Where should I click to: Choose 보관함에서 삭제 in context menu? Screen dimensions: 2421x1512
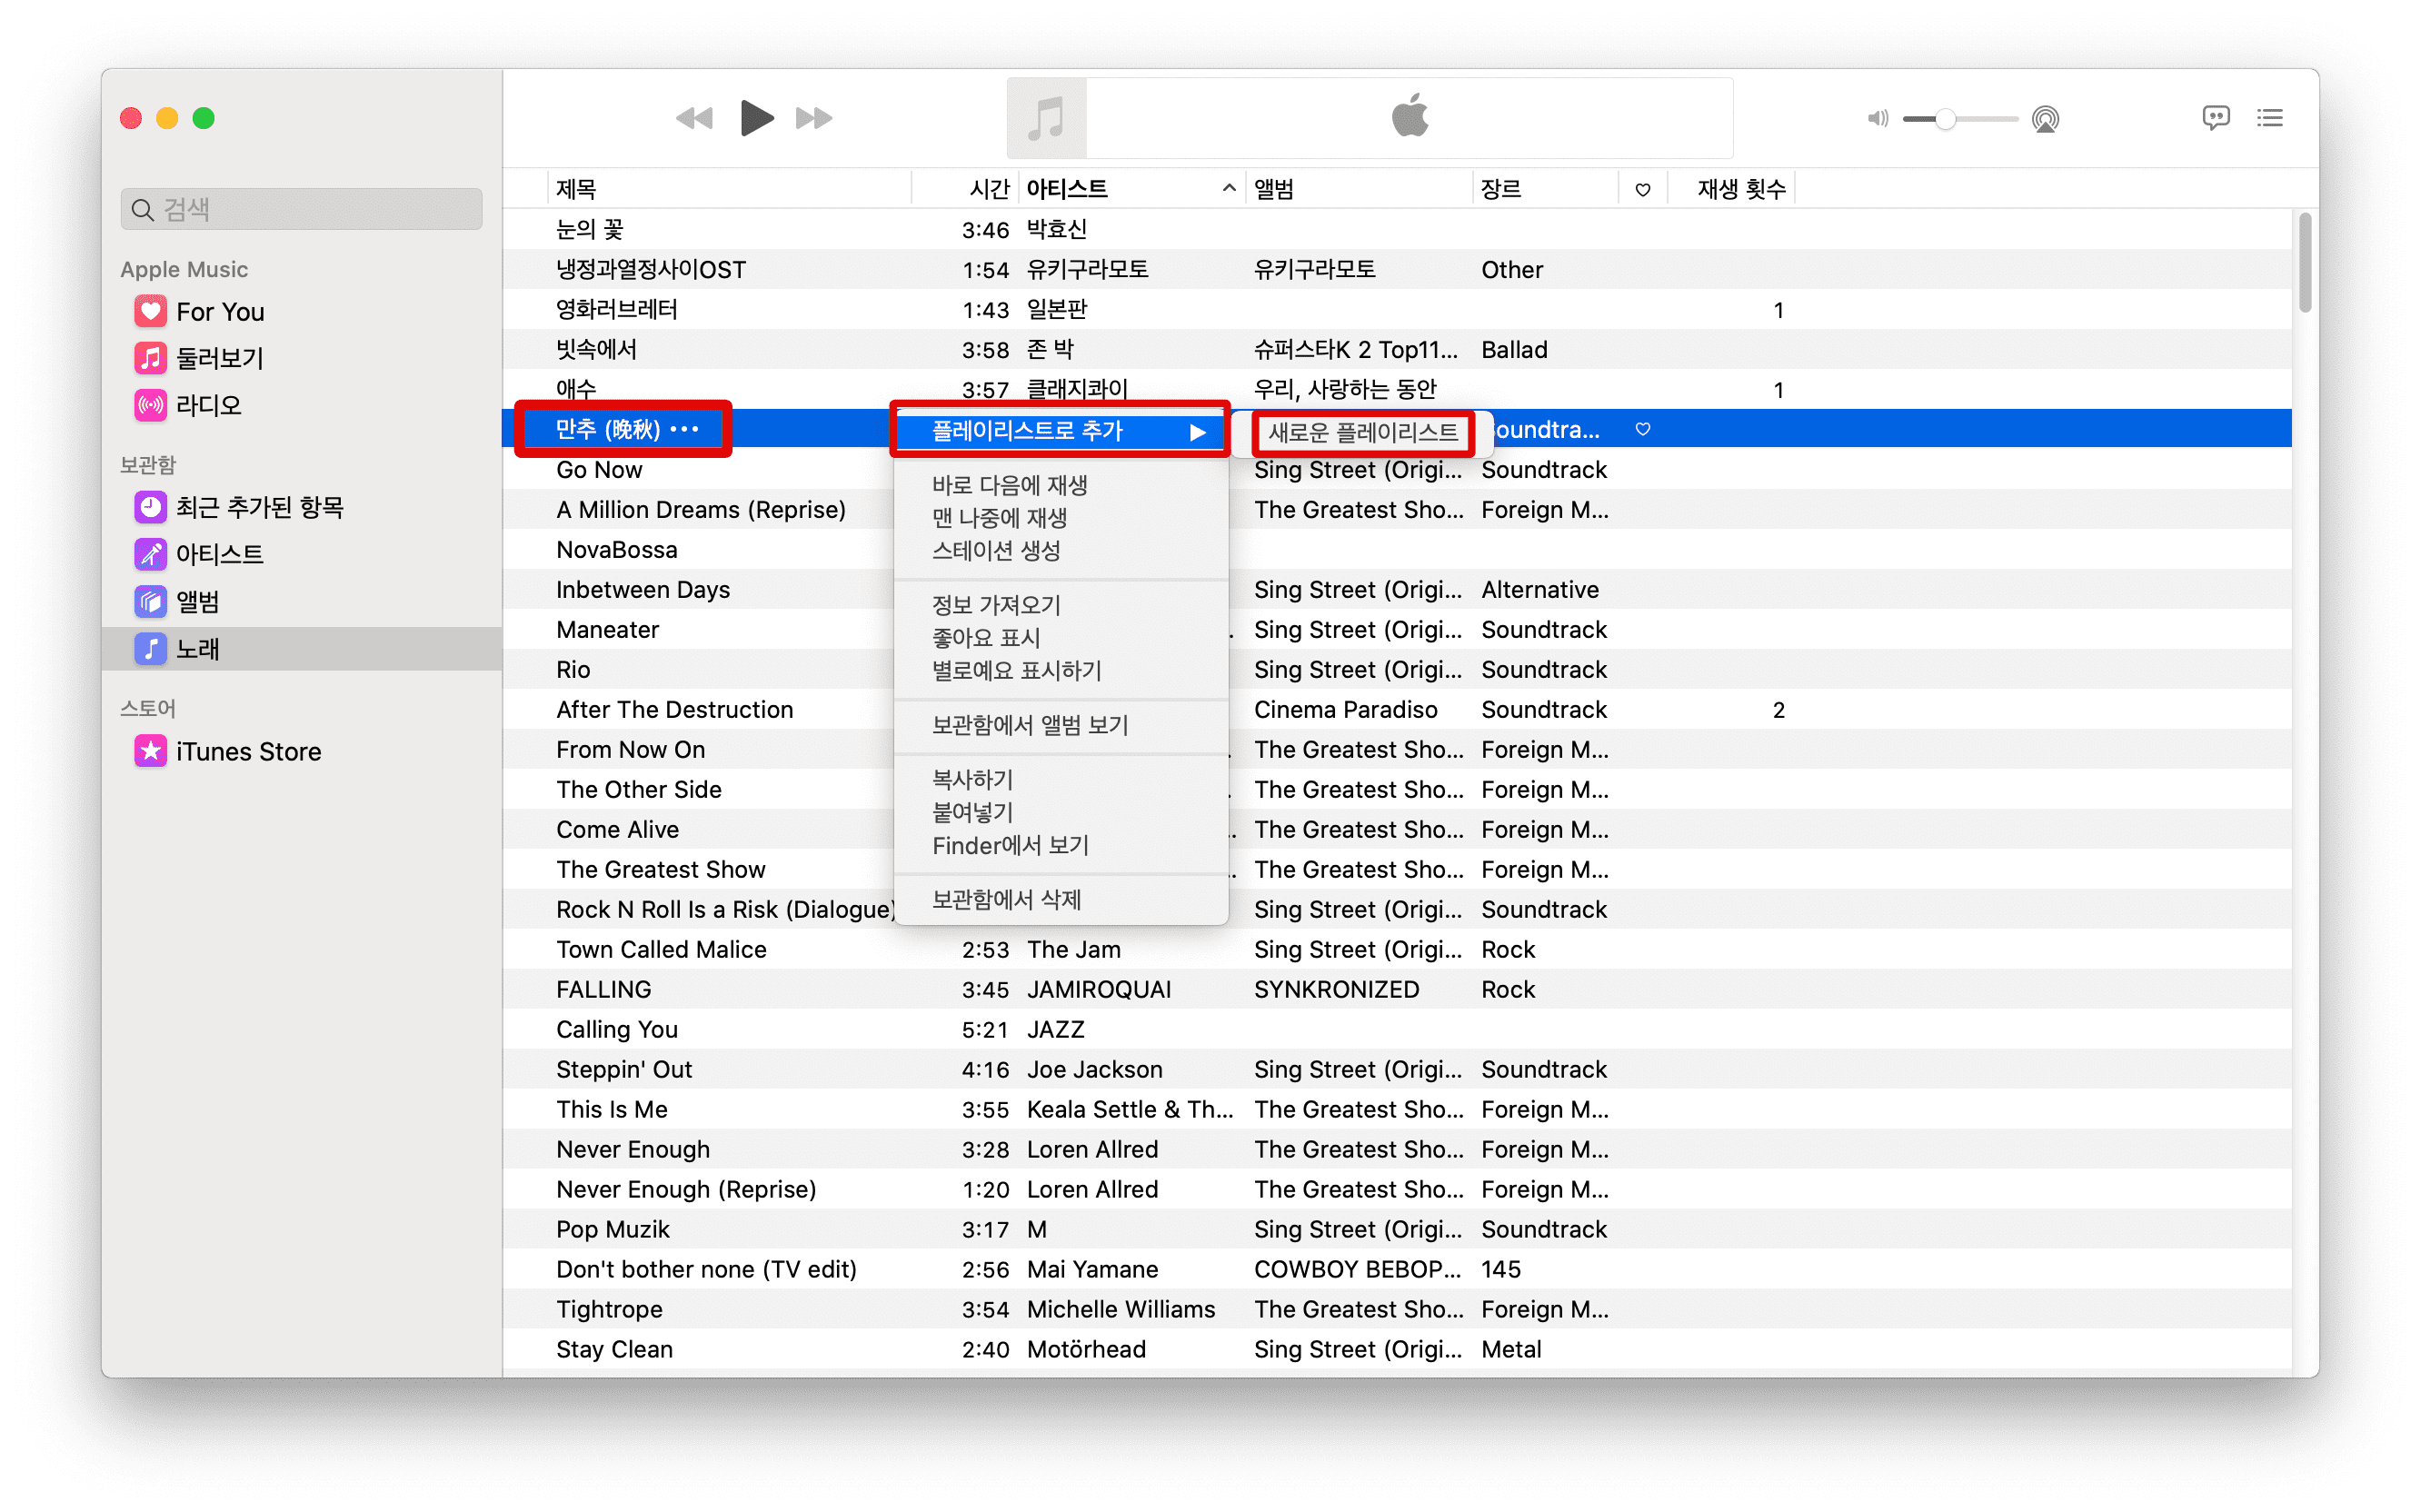point(1006,899)
